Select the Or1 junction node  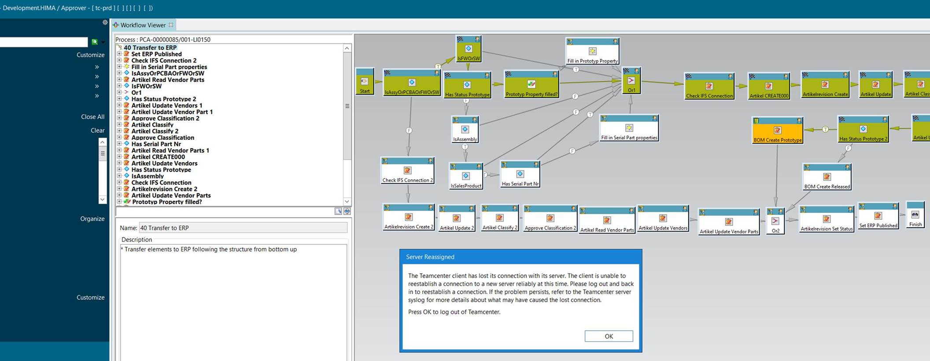pos(631,81)
